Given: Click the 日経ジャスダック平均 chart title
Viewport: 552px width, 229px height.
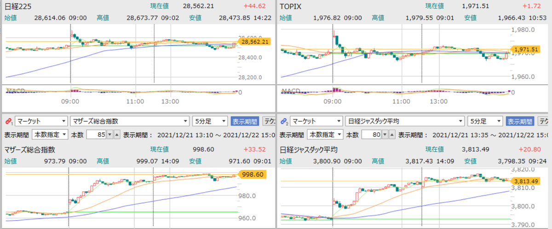Looking at the screenshot, I should [309, 149].
